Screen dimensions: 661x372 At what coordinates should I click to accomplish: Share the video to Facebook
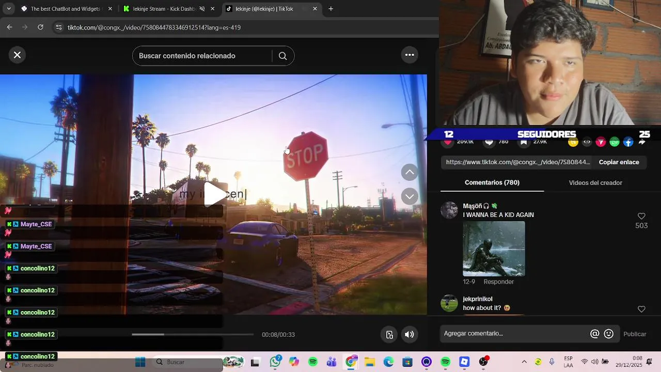tap(628, 142)
